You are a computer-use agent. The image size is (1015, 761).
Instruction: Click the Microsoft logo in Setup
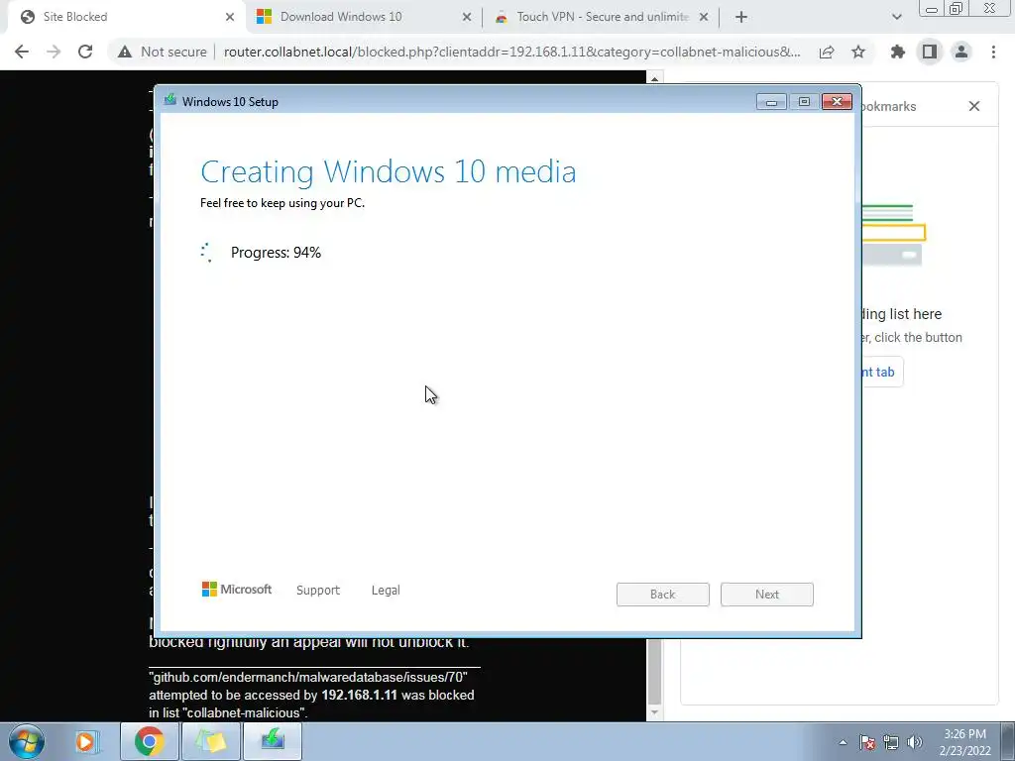(237, 589)
